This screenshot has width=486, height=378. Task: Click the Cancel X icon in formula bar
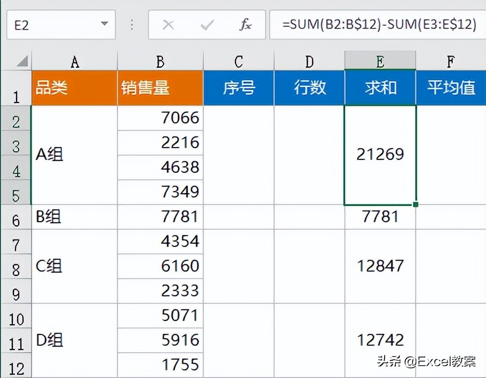(169, 24)
